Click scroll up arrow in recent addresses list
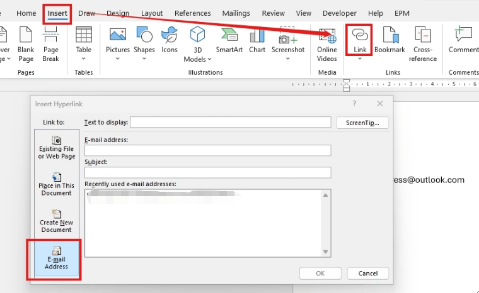 [x=325, y=195]
